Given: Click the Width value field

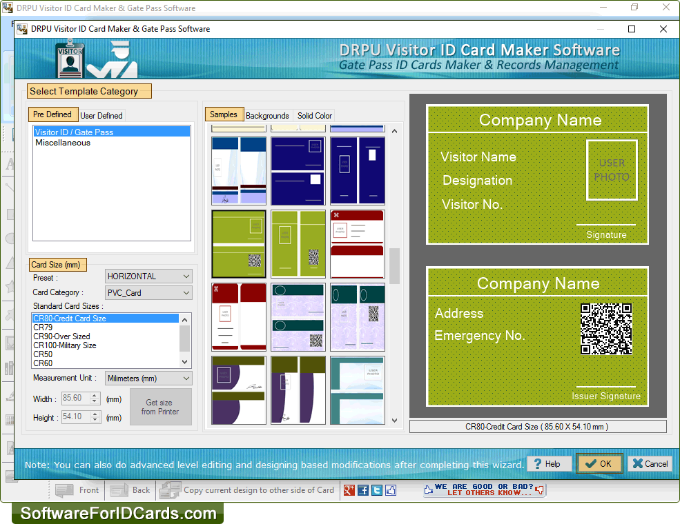Looking at the screenshot, I should click(x=76, y=398).
